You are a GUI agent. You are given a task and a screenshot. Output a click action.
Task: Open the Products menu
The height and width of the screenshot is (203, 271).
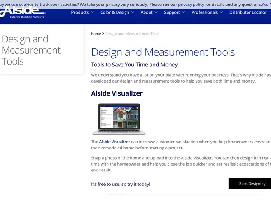click(x=80, y=13)
